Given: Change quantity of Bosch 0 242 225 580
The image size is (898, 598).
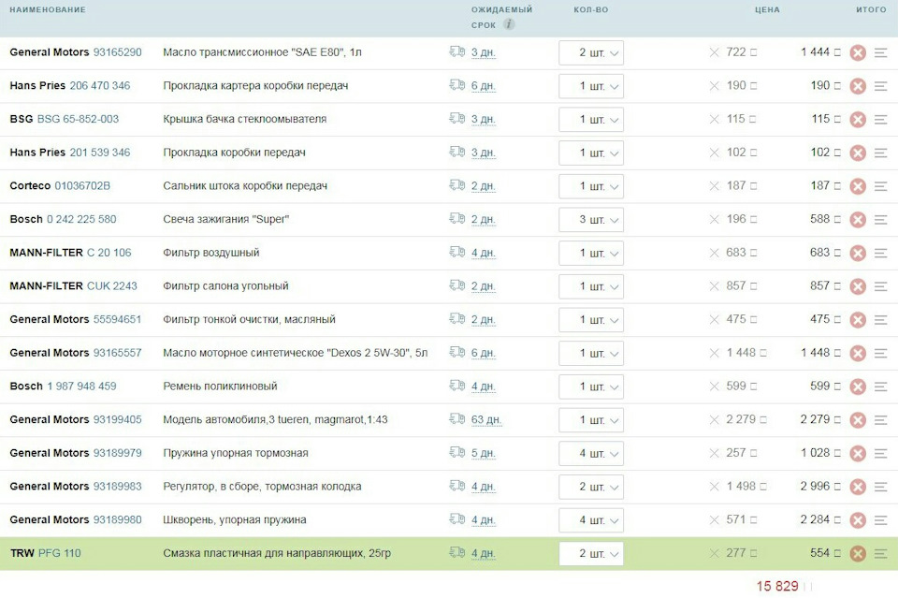Looking at the screenshot, I should [x=591, y=220].
